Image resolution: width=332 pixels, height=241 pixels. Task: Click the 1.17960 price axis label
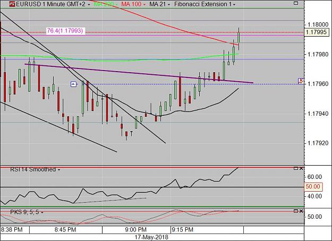point(318,84)
